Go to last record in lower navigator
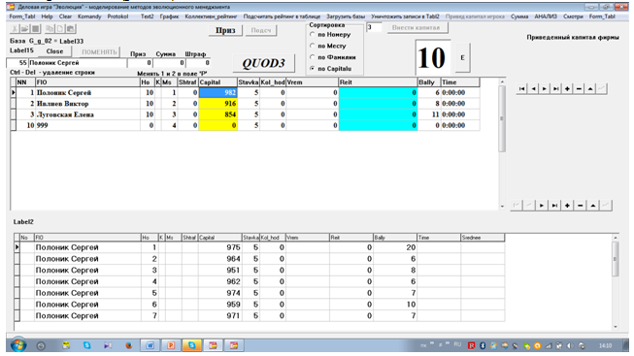Viewport: 634px width, 356px height. [554, 206]
